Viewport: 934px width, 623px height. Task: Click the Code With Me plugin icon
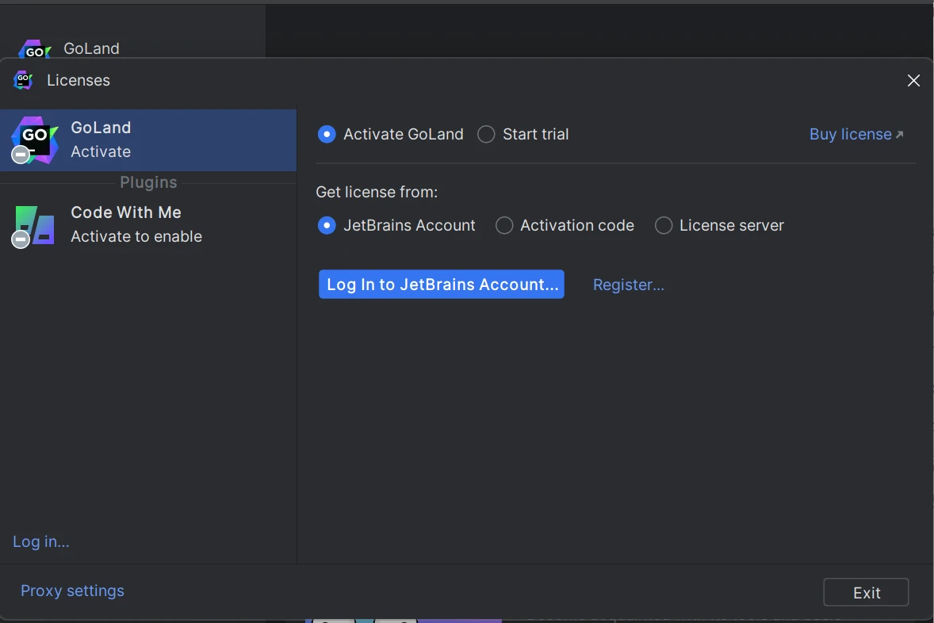coord(35,225)
